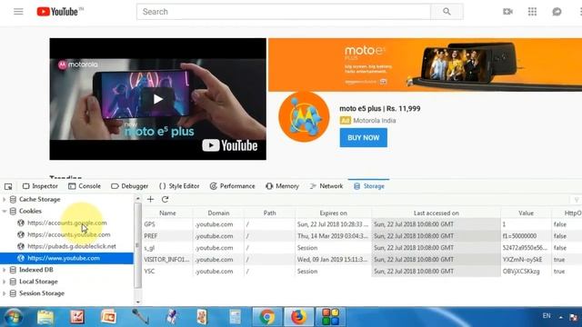Click the Cache Storage database icon
The image size is (582, 327).
pos(13,200)
